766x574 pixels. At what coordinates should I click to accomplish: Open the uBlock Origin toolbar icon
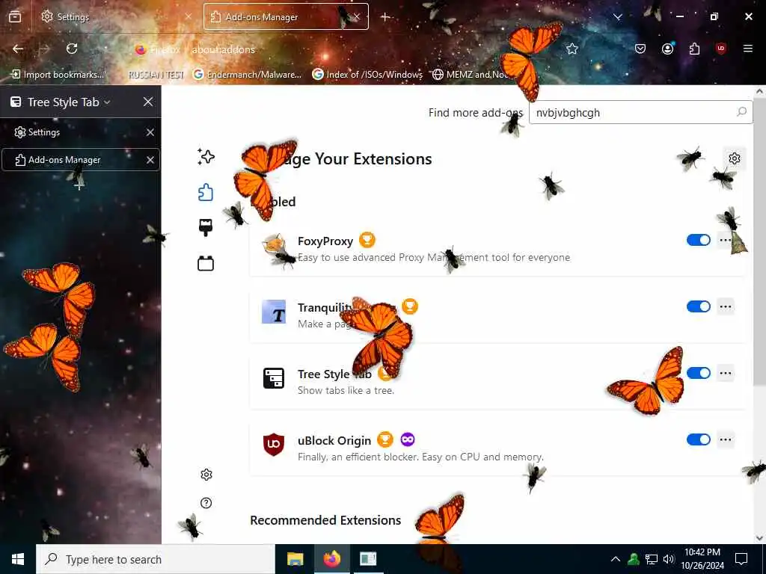[x=721, y=49]
